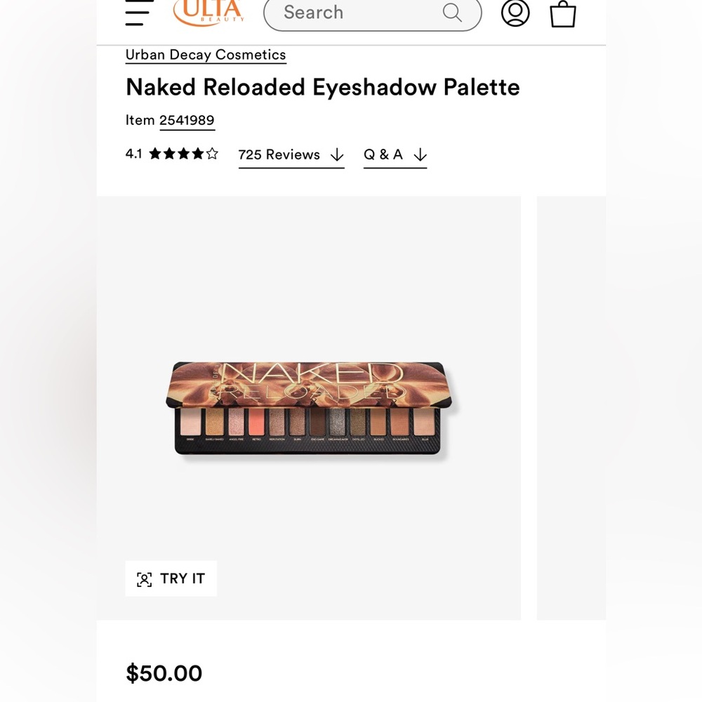Screen dimensions: 702x702
Task: Click the 725 Reviews link
Action: [x=279, y=154]
